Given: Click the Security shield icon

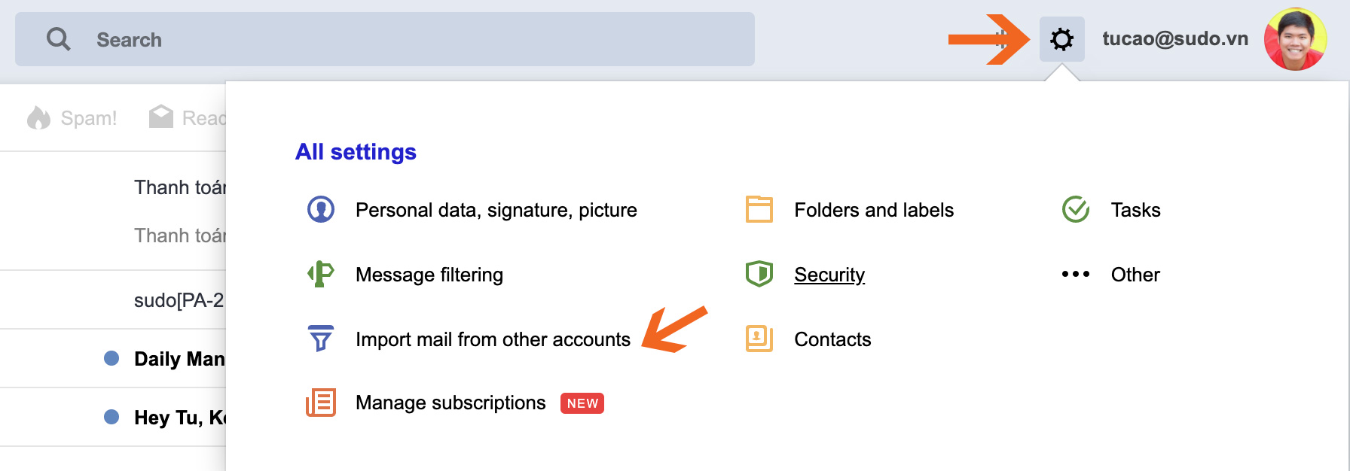Looking at the screenshot, I should pyautogui.click(x=759, y=274).
